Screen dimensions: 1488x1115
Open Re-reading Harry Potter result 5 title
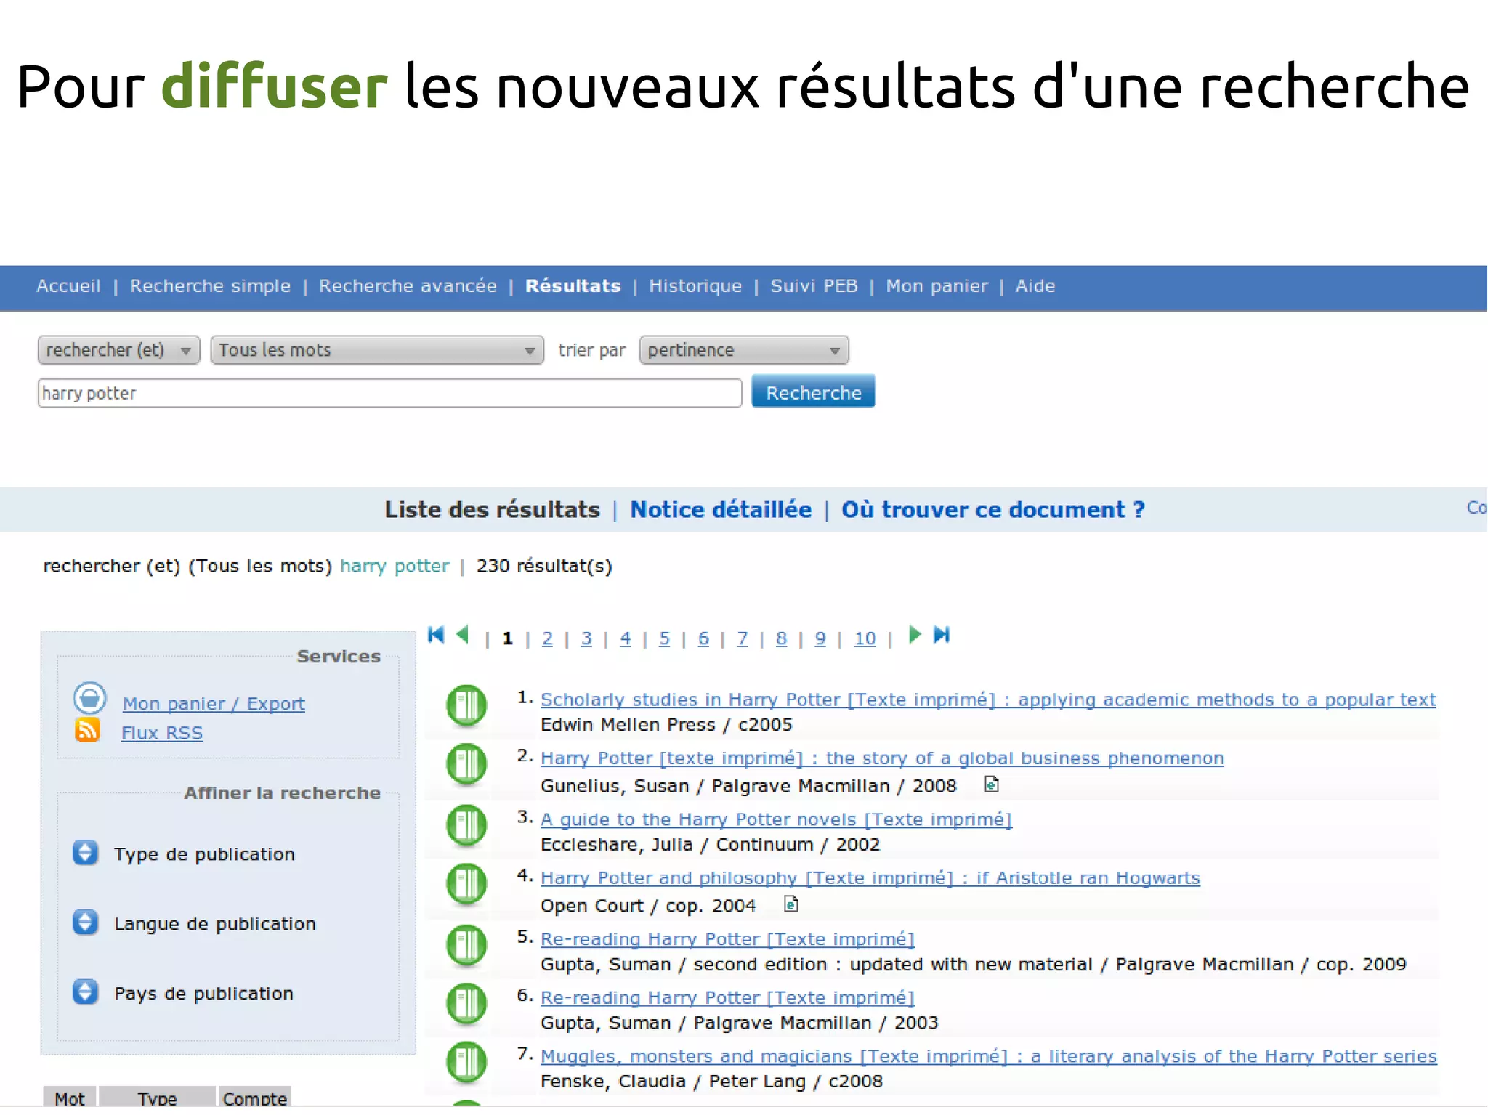(x=727, y=939)
